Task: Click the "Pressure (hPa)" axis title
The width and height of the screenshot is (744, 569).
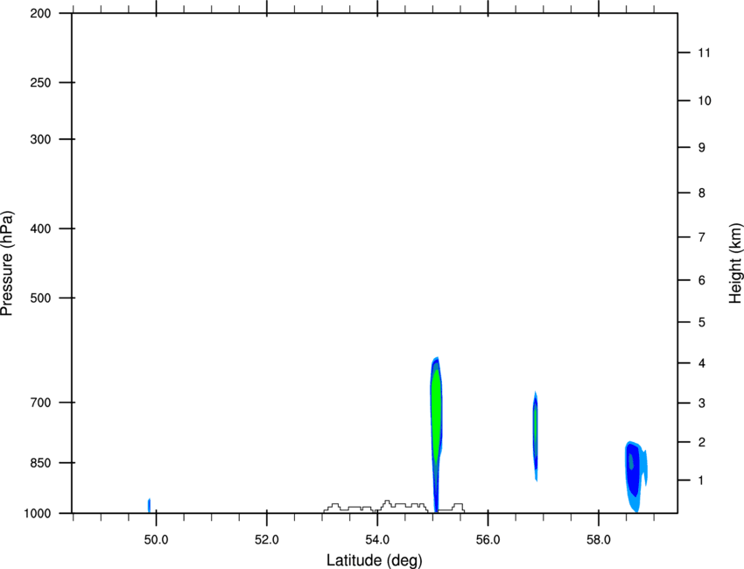Action: pos(8,263)
